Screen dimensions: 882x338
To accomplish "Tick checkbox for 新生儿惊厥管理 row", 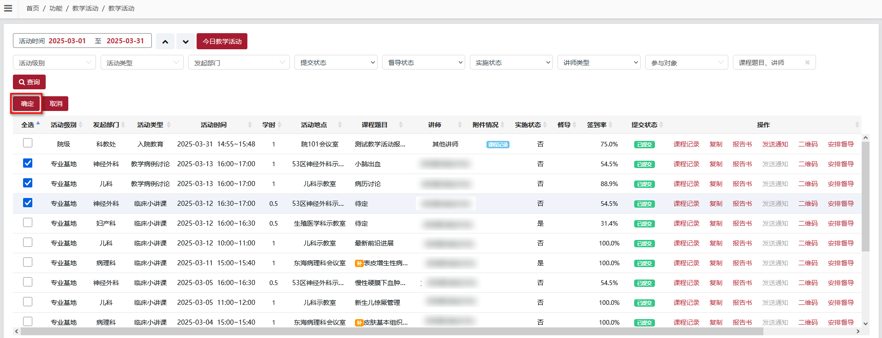I will tap(28, 302).
